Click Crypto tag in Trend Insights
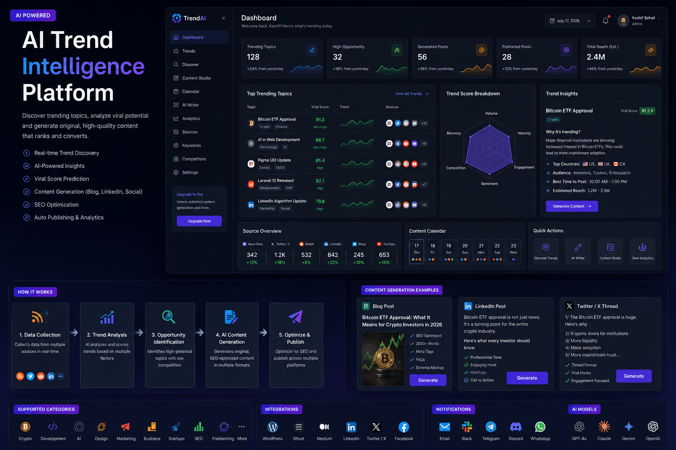This screenshot has height=450, width=676. [553, 120]
